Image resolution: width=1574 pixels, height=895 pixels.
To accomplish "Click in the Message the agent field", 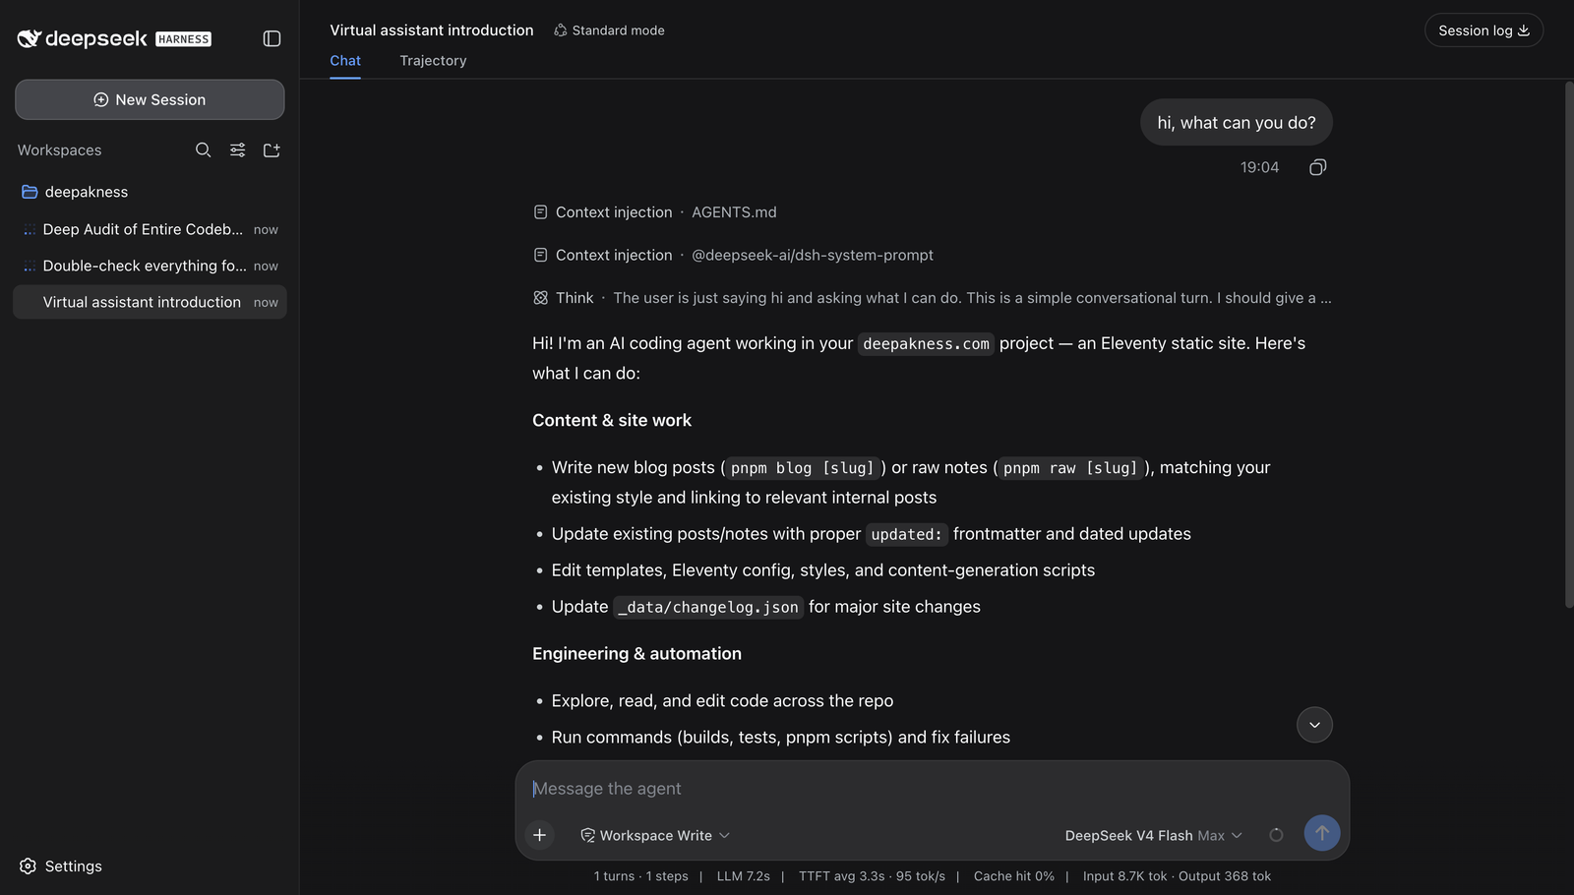I will click(932, 789).
